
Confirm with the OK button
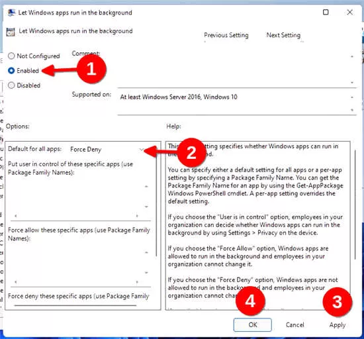click(x=253, y=324)
